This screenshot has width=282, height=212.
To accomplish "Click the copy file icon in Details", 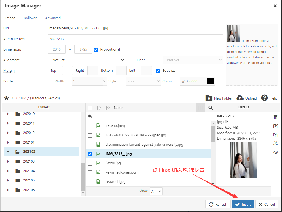I will click(x=275, y=135).
